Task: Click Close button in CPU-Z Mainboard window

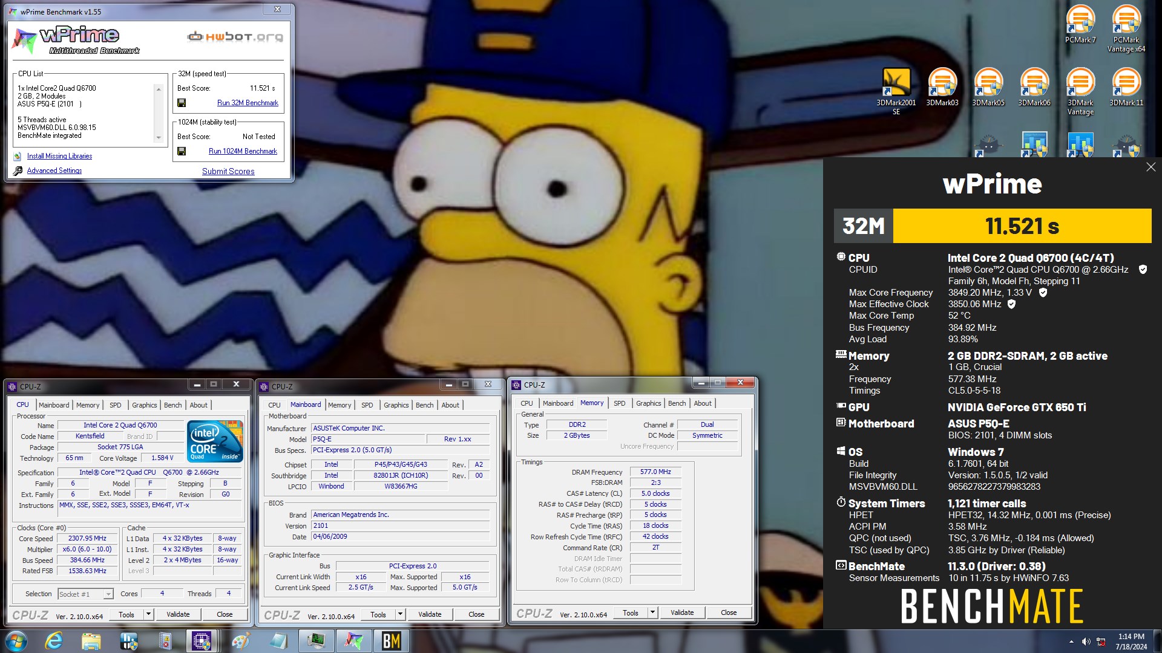Action: click(x=476, y=614)
